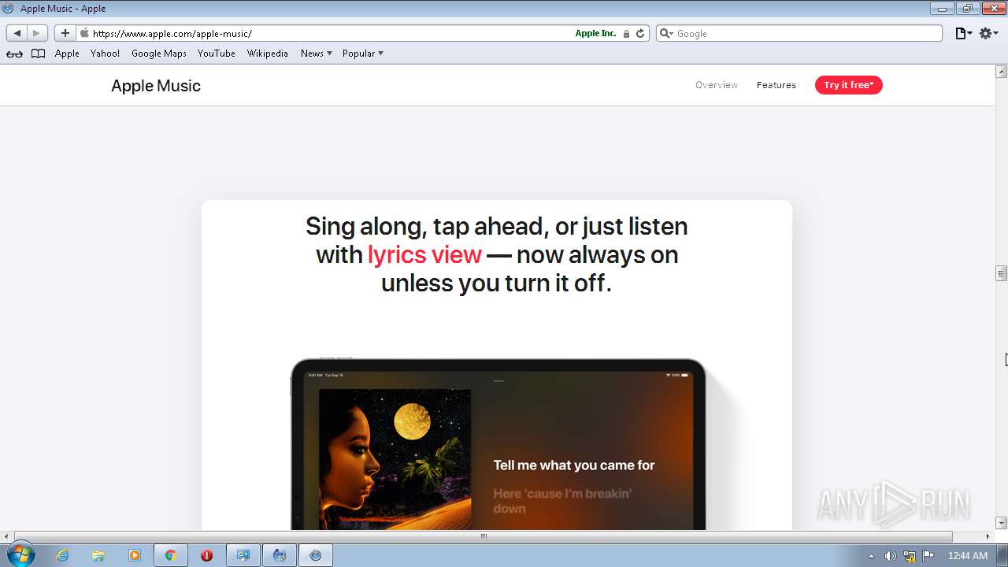The width and height of the screenshot is (1008, 567).
Task: Click the lock security icon in address bar
Action: coord(626,34)
